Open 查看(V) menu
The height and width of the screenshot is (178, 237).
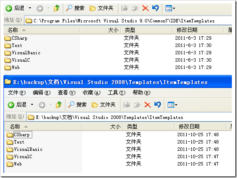pyautogui.click(x=67, y=93)
